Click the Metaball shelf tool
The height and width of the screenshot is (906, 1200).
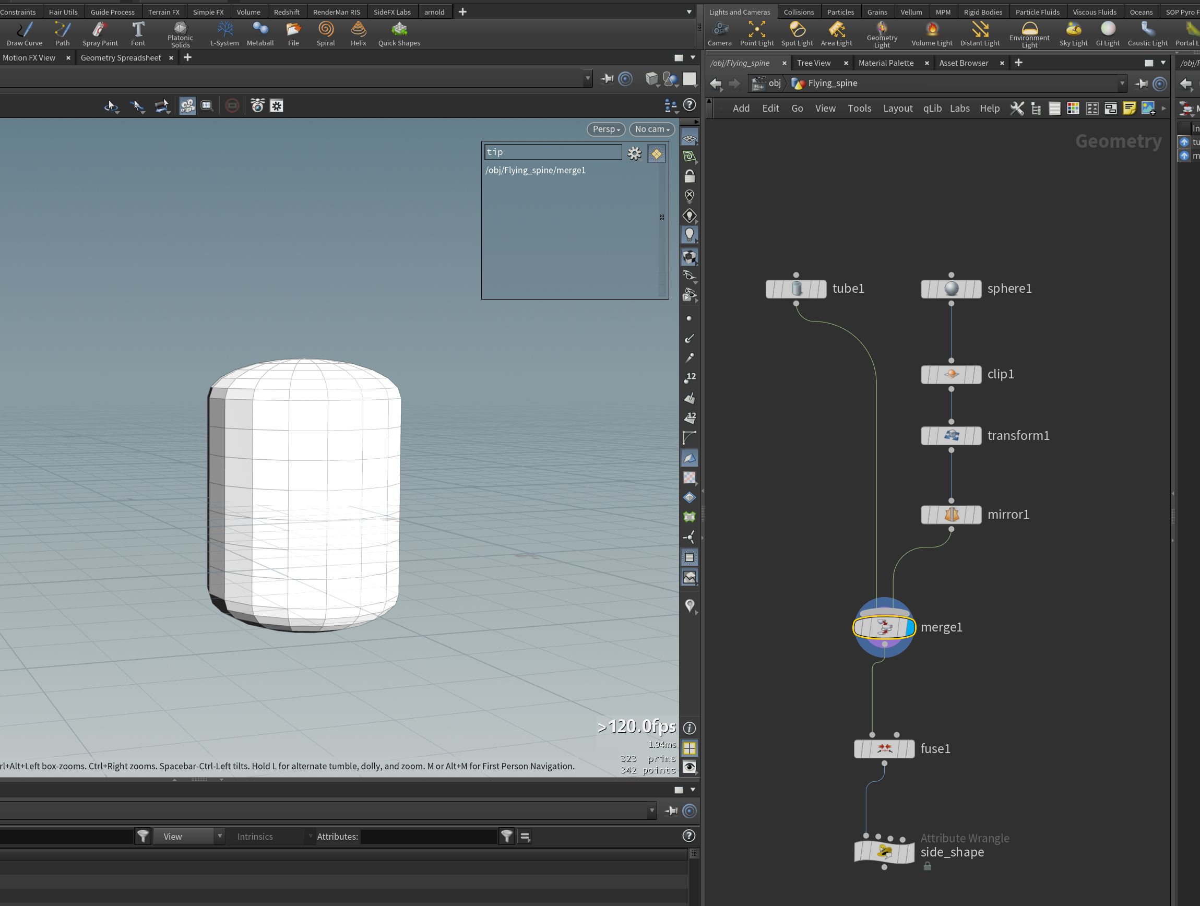coord(260,33)
